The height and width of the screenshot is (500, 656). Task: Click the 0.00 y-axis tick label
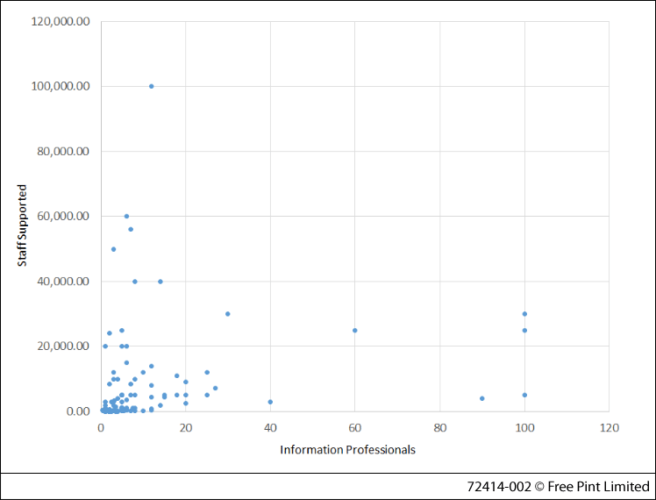(74, 411)
